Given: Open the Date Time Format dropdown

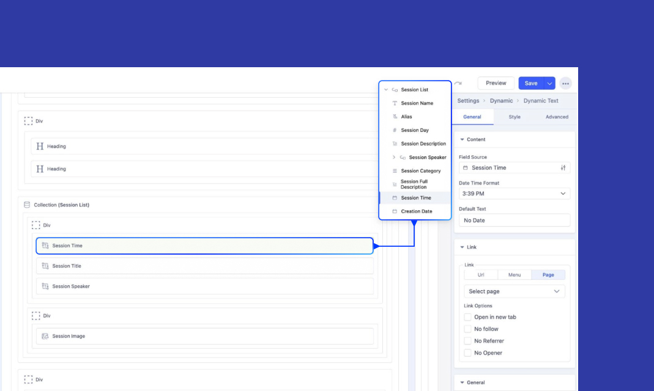Looking at the screenshot, I should pyautogui.click(x=514, y=194).
